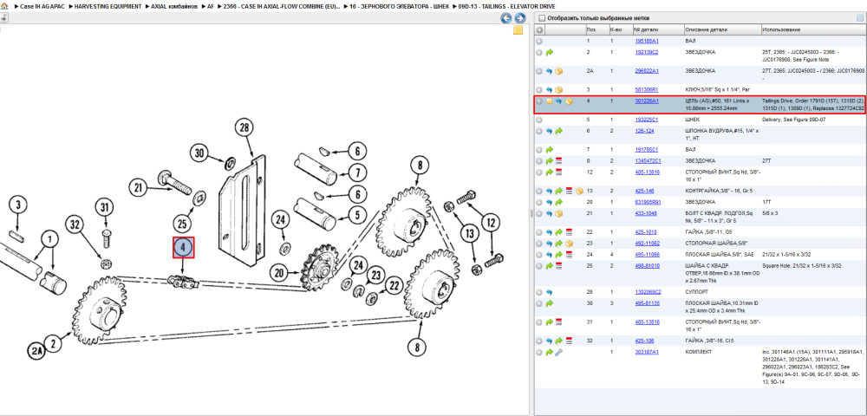867x416 pixels.
Task: Go to previous figure with blue left arrow
Action: click(506, 18)
